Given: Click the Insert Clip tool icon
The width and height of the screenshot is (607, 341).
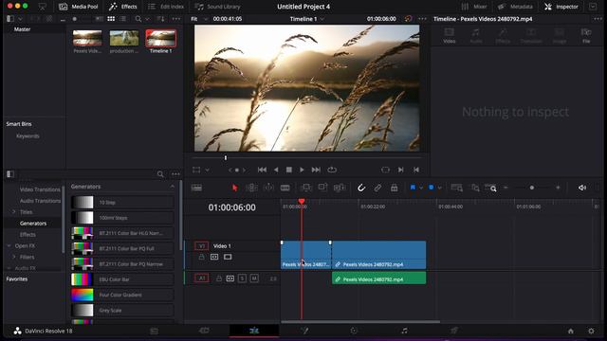Looking at the screenshot, I should (305, 188).
